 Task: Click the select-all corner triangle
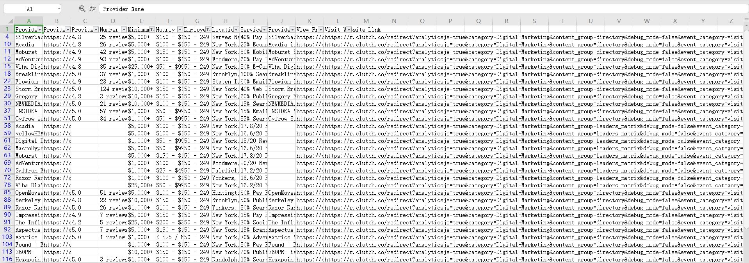[x=9, y=21]
